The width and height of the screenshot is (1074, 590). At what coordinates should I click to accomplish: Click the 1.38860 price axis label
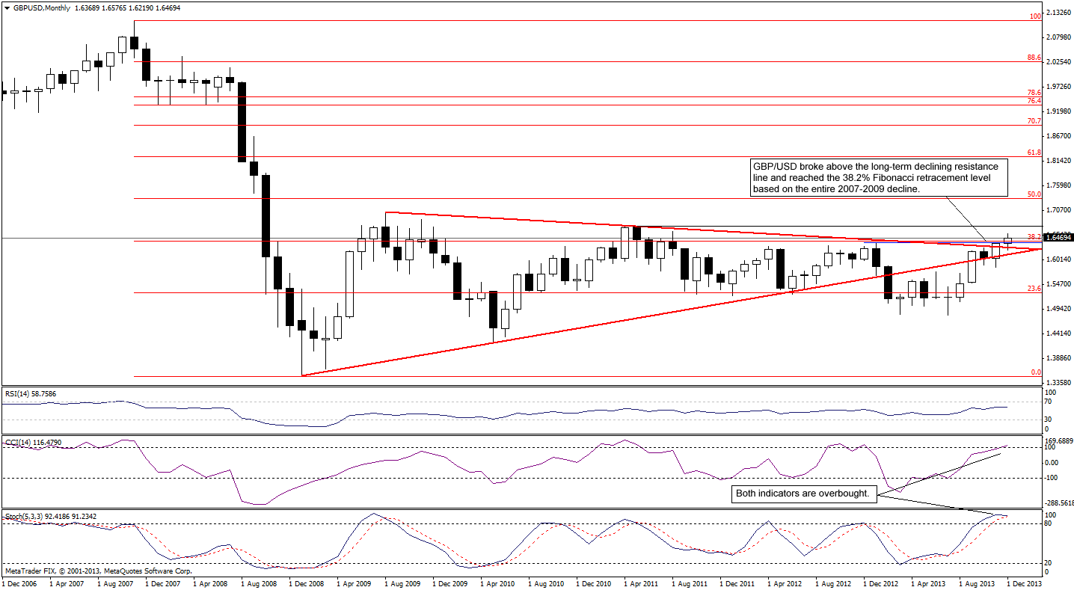1058,358
